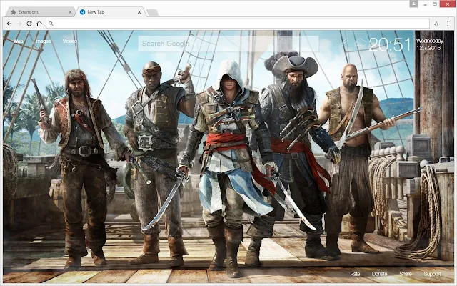Image resolution: width=457 pixels, height=286 pixels.
Task: Click the Rate link
Action: click(x=355, y=274)
